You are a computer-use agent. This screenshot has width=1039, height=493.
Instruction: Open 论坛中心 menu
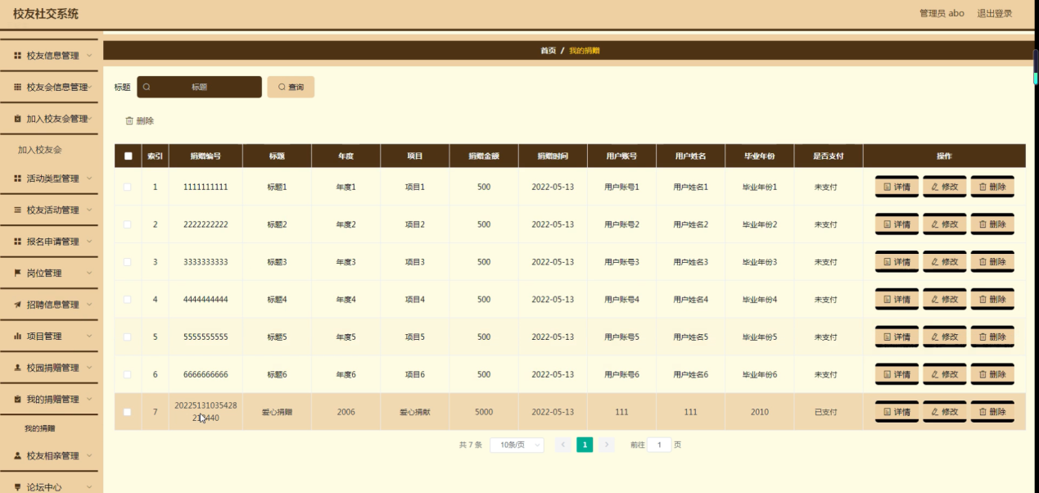[49, 486]
